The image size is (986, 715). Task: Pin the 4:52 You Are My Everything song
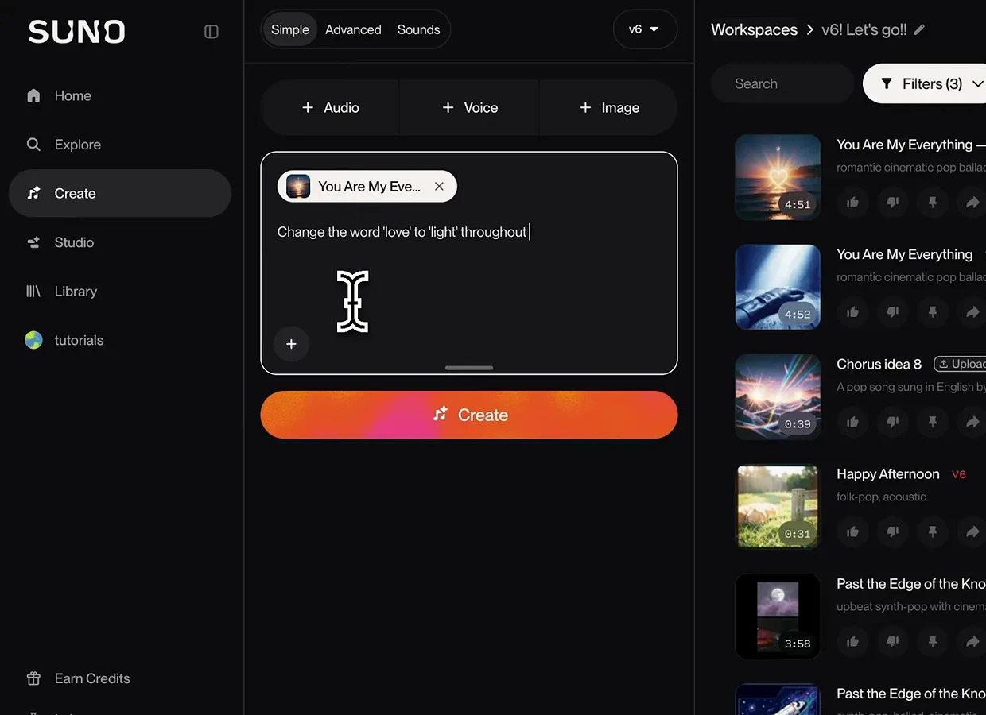[x=932, y=312]
